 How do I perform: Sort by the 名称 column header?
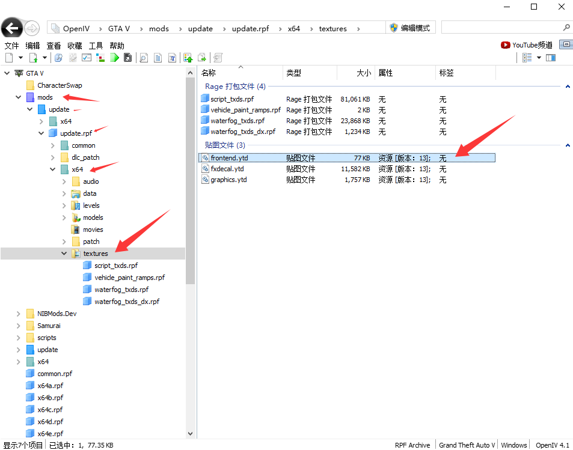pyautogui.click(x=241, y=73)
